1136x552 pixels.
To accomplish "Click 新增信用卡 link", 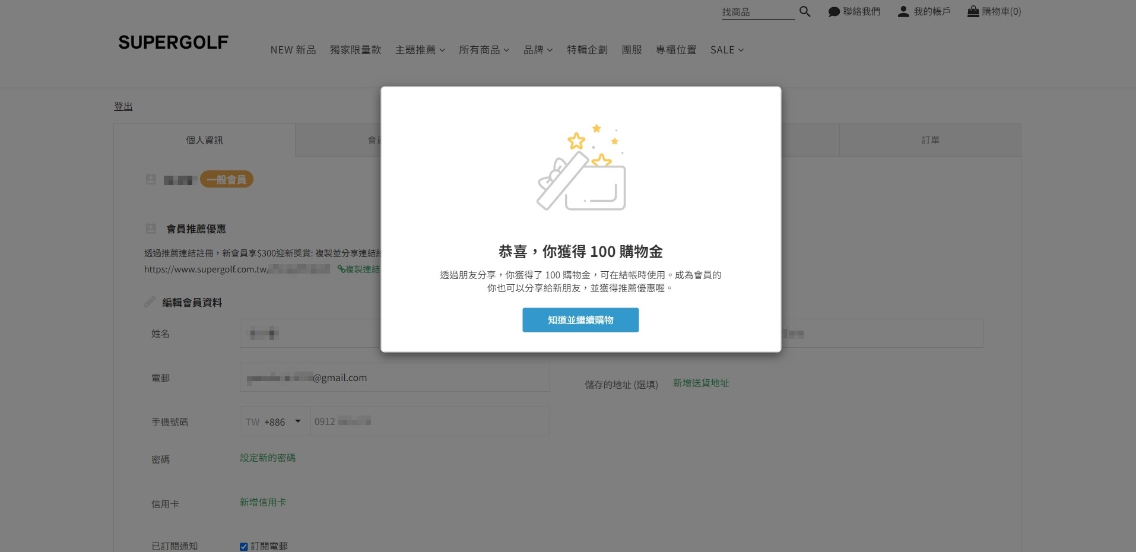I will click(263, 502).
